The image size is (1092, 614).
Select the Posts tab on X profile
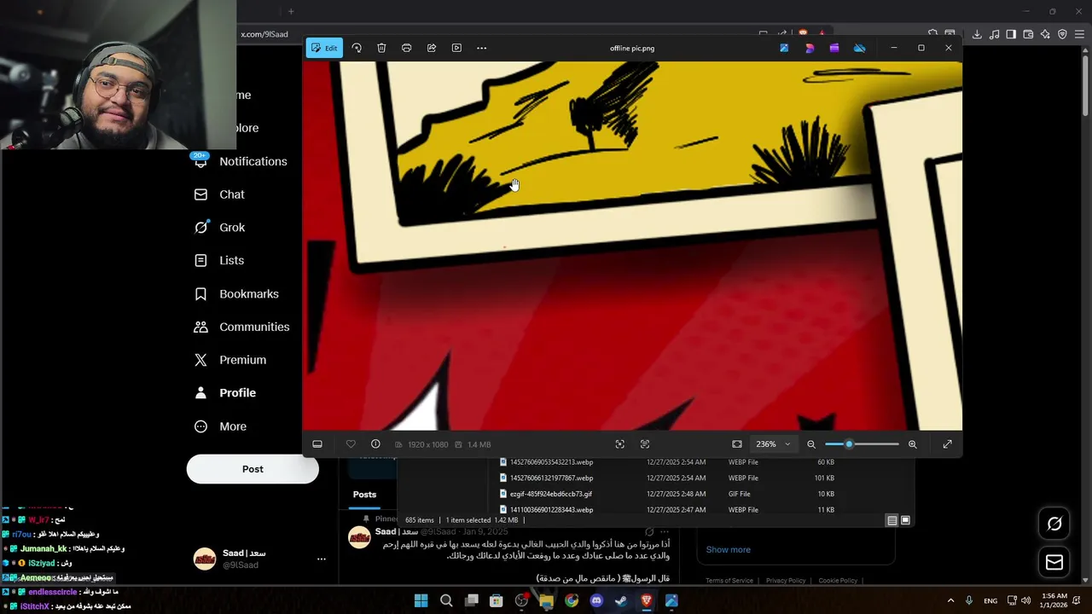point(364,495)
